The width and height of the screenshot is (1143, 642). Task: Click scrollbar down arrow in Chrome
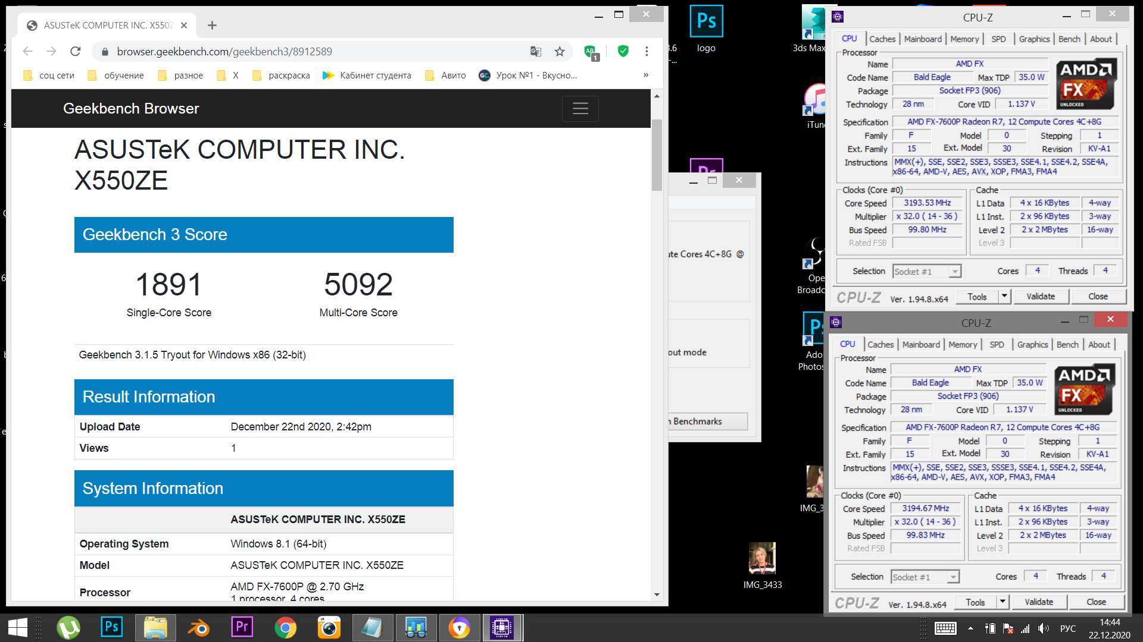click(x=657, y=594)
